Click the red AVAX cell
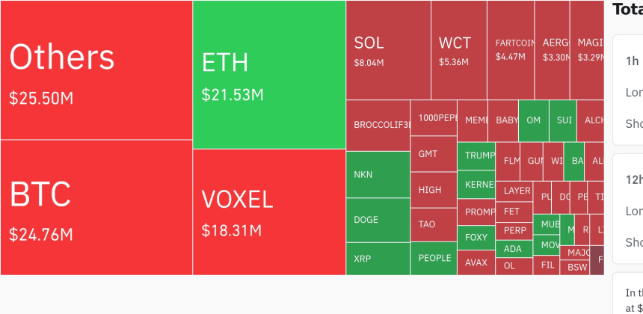 click(x=476, y=263)
